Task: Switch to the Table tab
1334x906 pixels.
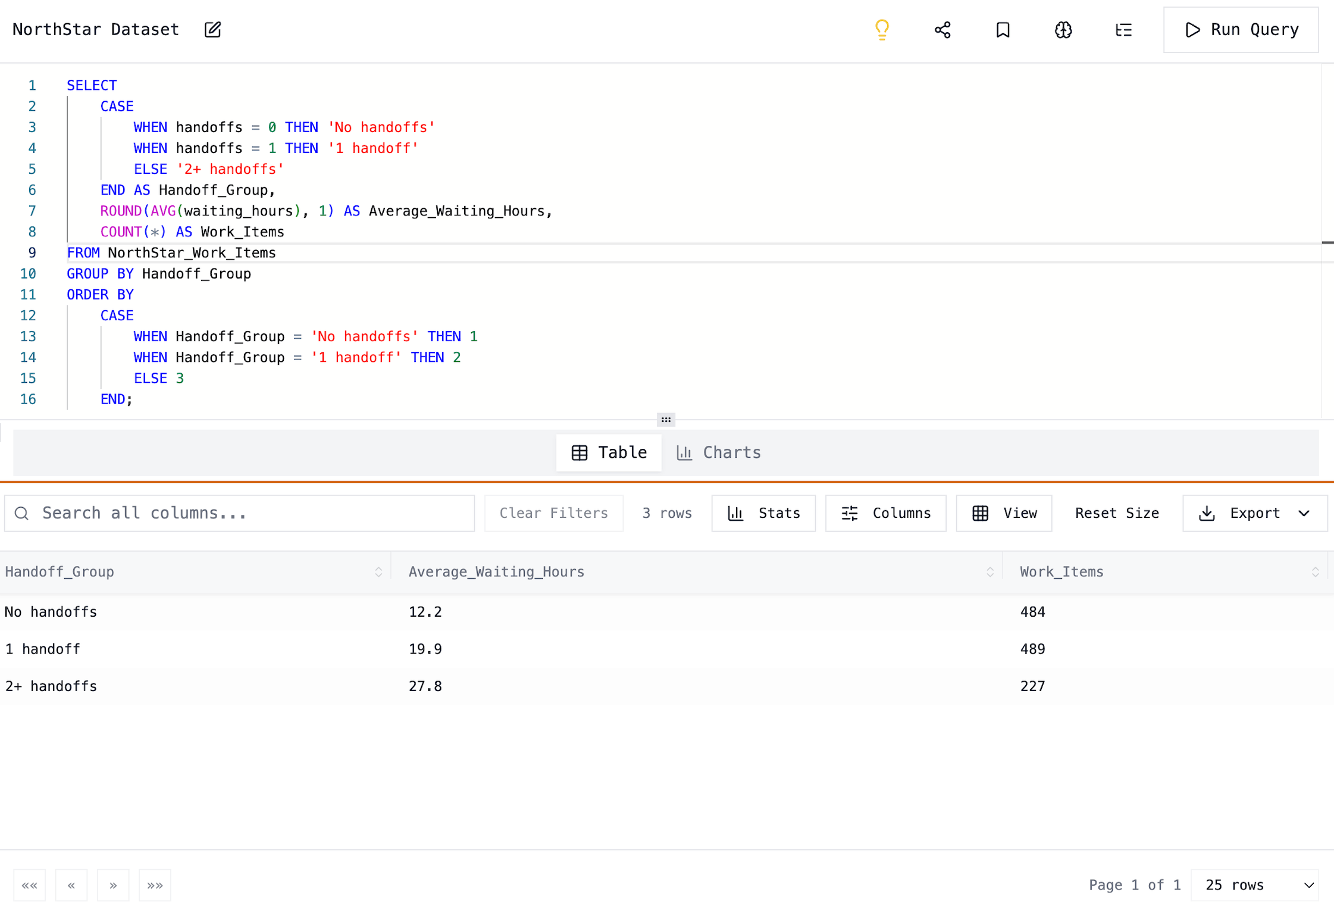Action: point(609,452)
